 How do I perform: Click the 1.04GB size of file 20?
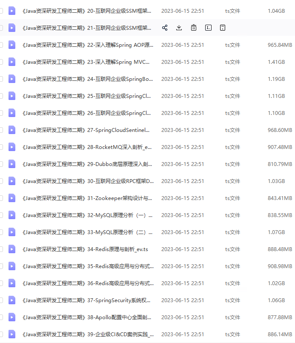(x=276, y=11)
